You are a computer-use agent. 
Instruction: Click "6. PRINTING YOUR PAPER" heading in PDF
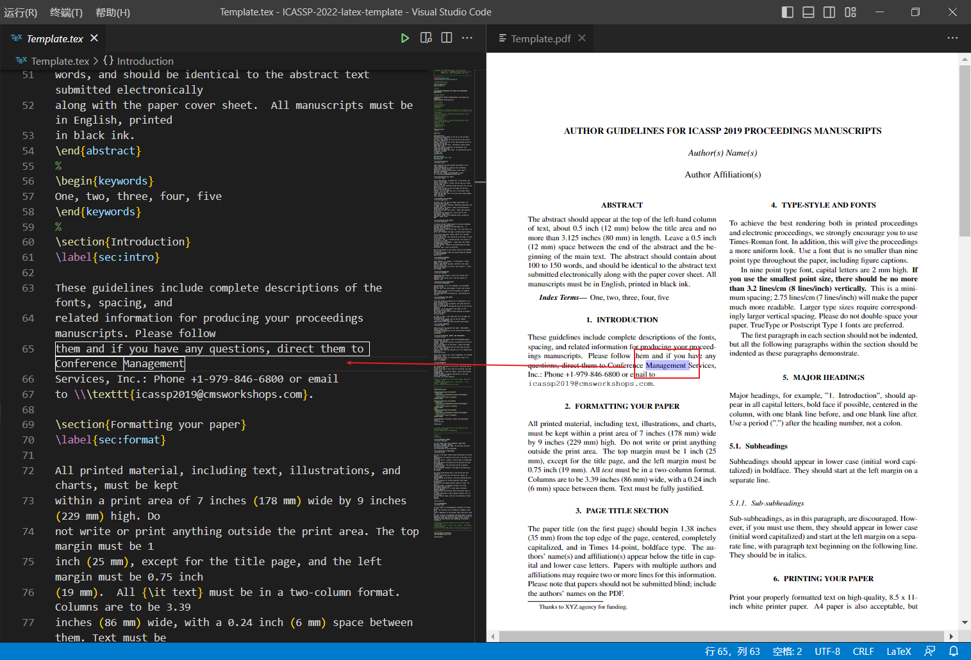[823, 579]
